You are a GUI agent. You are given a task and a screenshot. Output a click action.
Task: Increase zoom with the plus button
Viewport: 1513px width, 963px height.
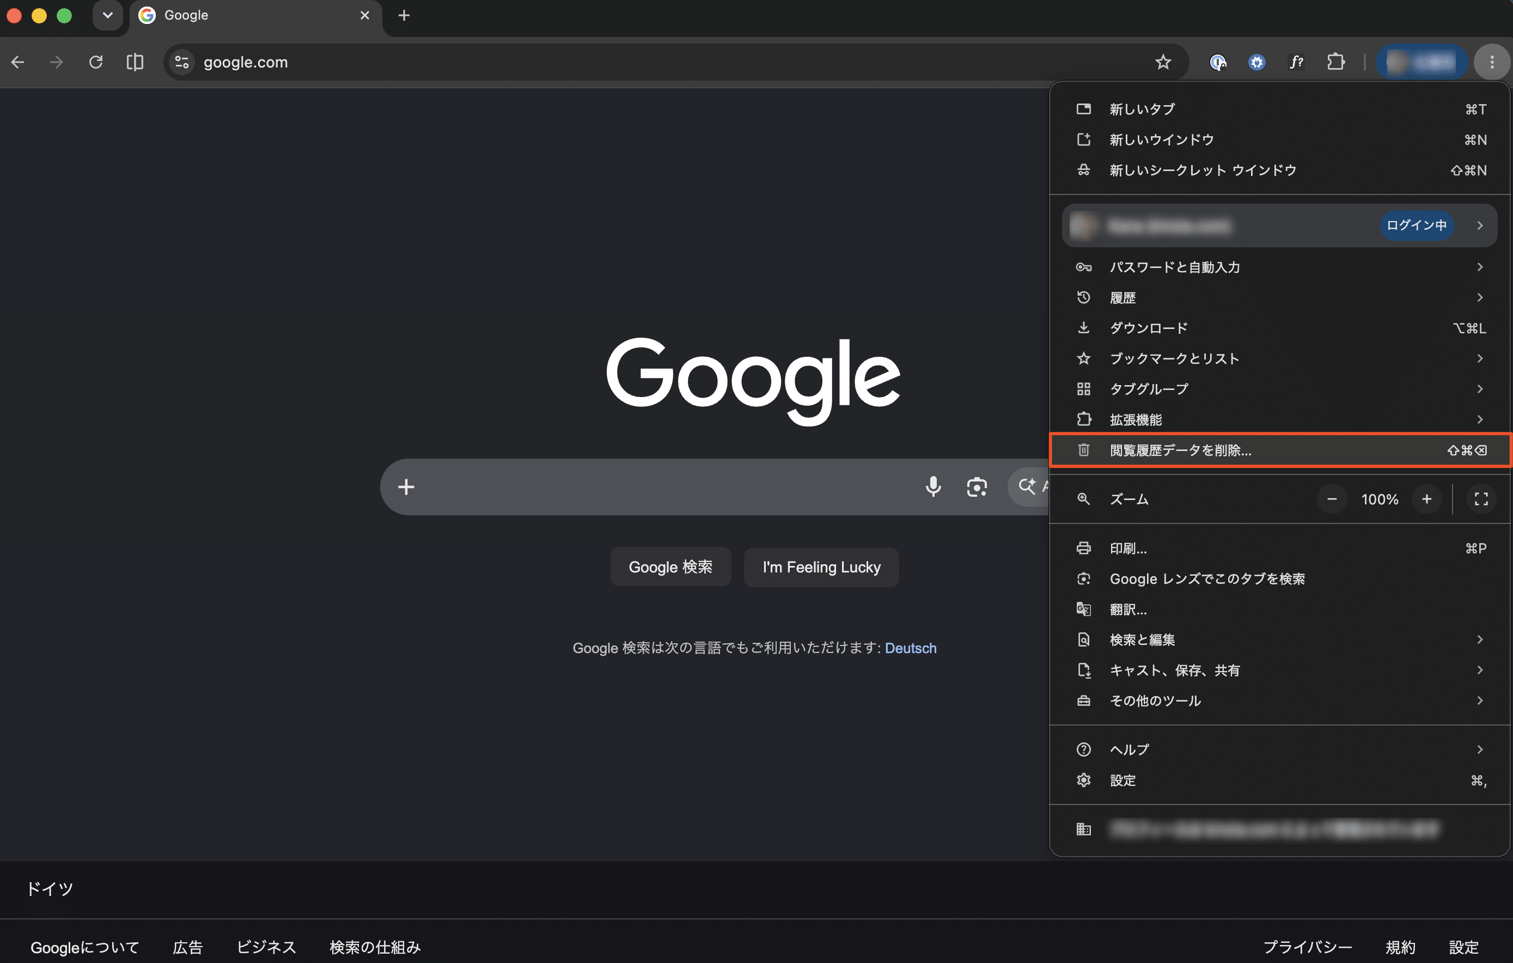tap(1426, 499)
